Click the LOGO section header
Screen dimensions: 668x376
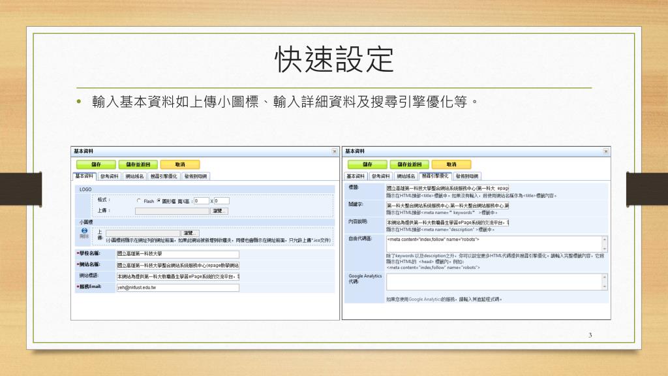coord(204,189)
